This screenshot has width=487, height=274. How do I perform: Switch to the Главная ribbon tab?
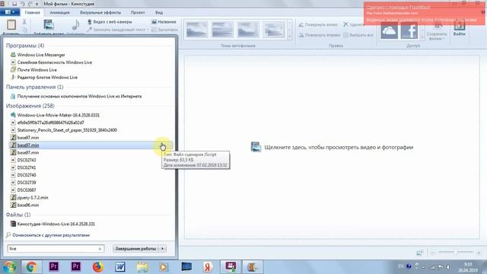coord(32,13)
